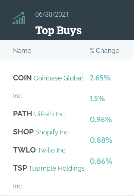Click the 06/30/2021 date label
Image resolution: width=134 pixels, height=196 pixels.
tap(52, 14)
